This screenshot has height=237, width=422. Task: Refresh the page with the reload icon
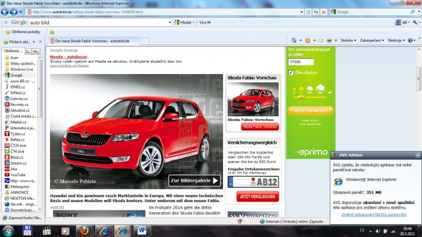pos(316,12)
